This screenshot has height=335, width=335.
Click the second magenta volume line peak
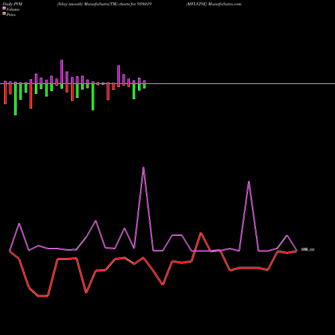(249, 182)
